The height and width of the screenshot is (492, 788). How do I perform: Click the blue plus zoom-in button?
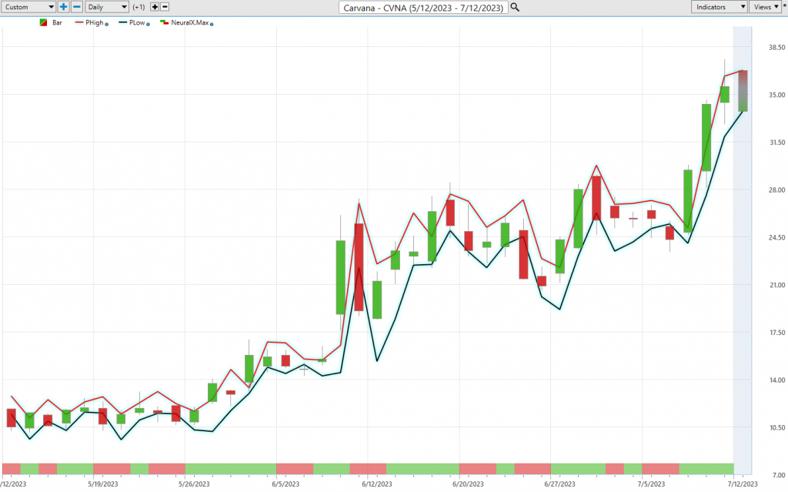click(x=63, y=7)
